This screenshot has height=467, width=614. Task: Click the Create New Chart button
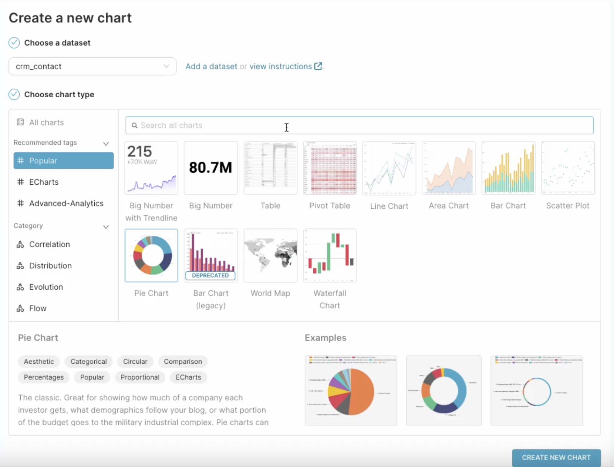556,457
